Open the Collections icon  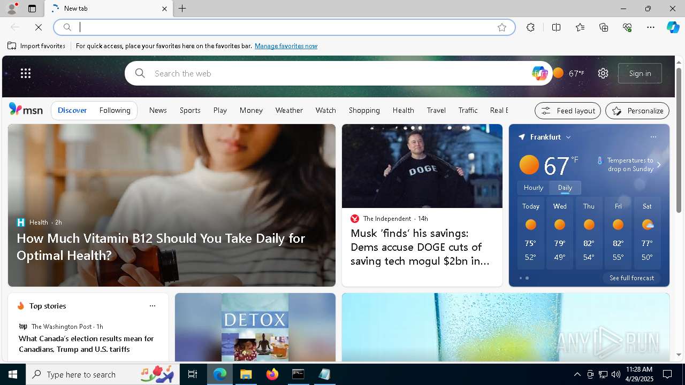click(604, 27)
